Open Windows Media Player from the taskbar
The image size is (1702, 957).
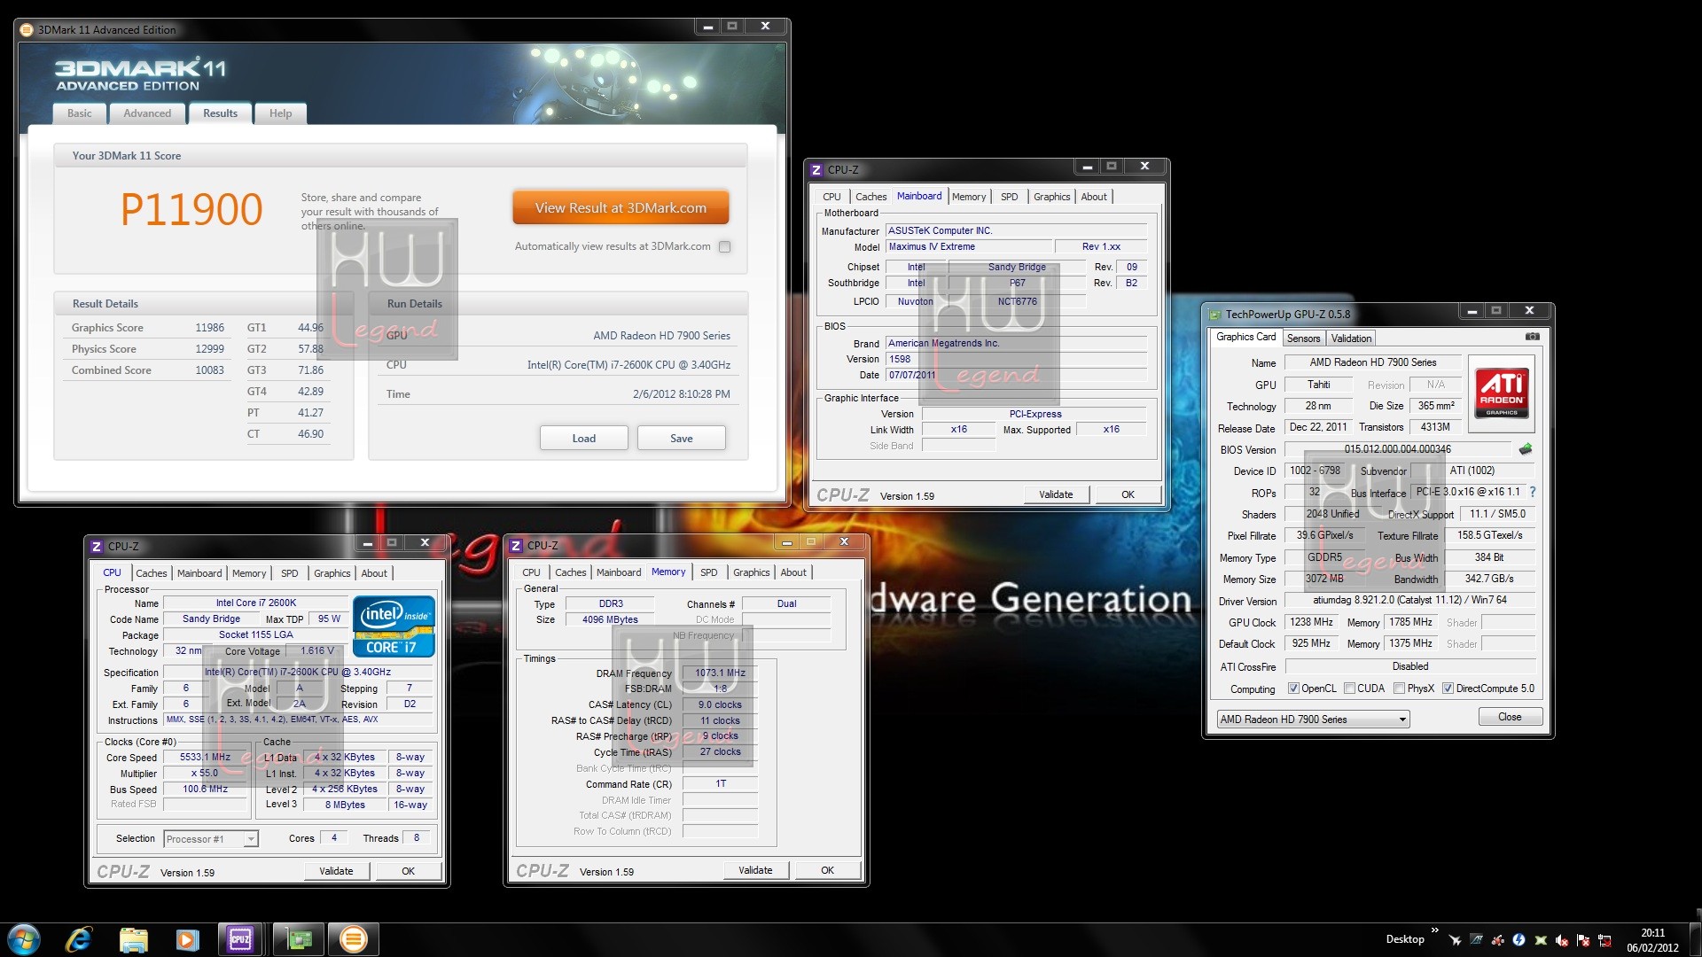coord(187,939)
